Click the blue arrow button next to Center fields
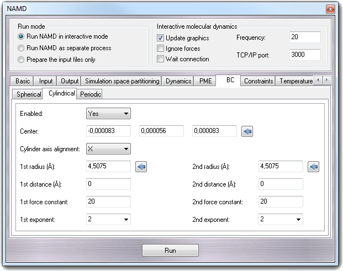Screen dimensions: 343x271 coord(247,131)
